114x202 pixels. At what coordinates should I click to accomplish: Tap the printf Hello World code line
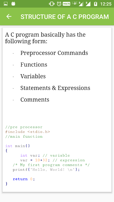(x=46, y=170)
